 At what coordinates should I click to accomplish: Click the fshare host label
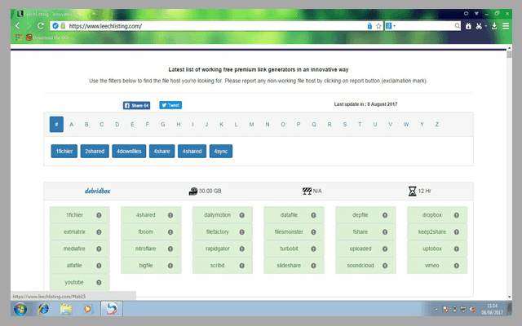coord(361,231)
